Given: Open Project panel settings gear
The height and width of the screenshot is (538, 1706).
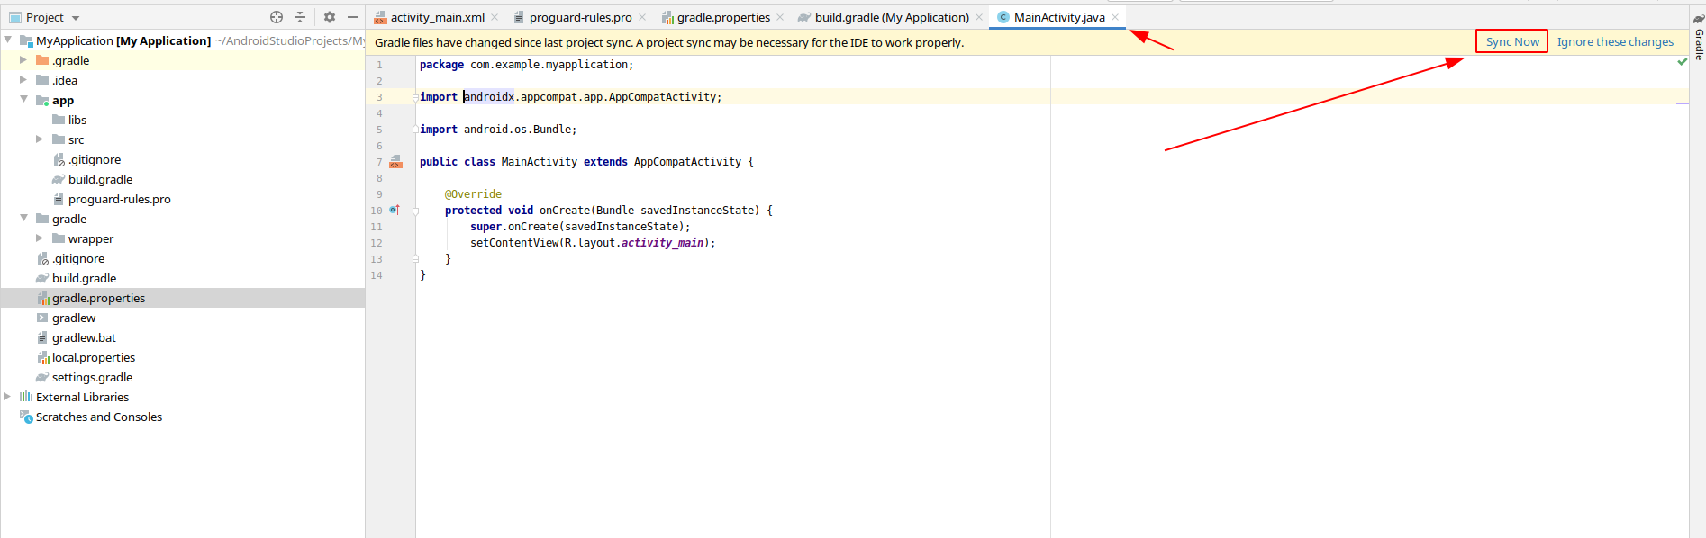Looking at the screenshot, I should [x=330, y=17].
